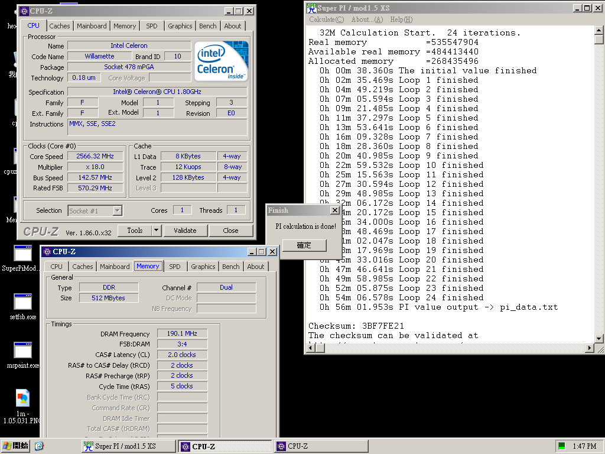This screenshot has height=454, width=605.
Task: Activate the first CPU-Z taskbar button
Action: point(225,446)
